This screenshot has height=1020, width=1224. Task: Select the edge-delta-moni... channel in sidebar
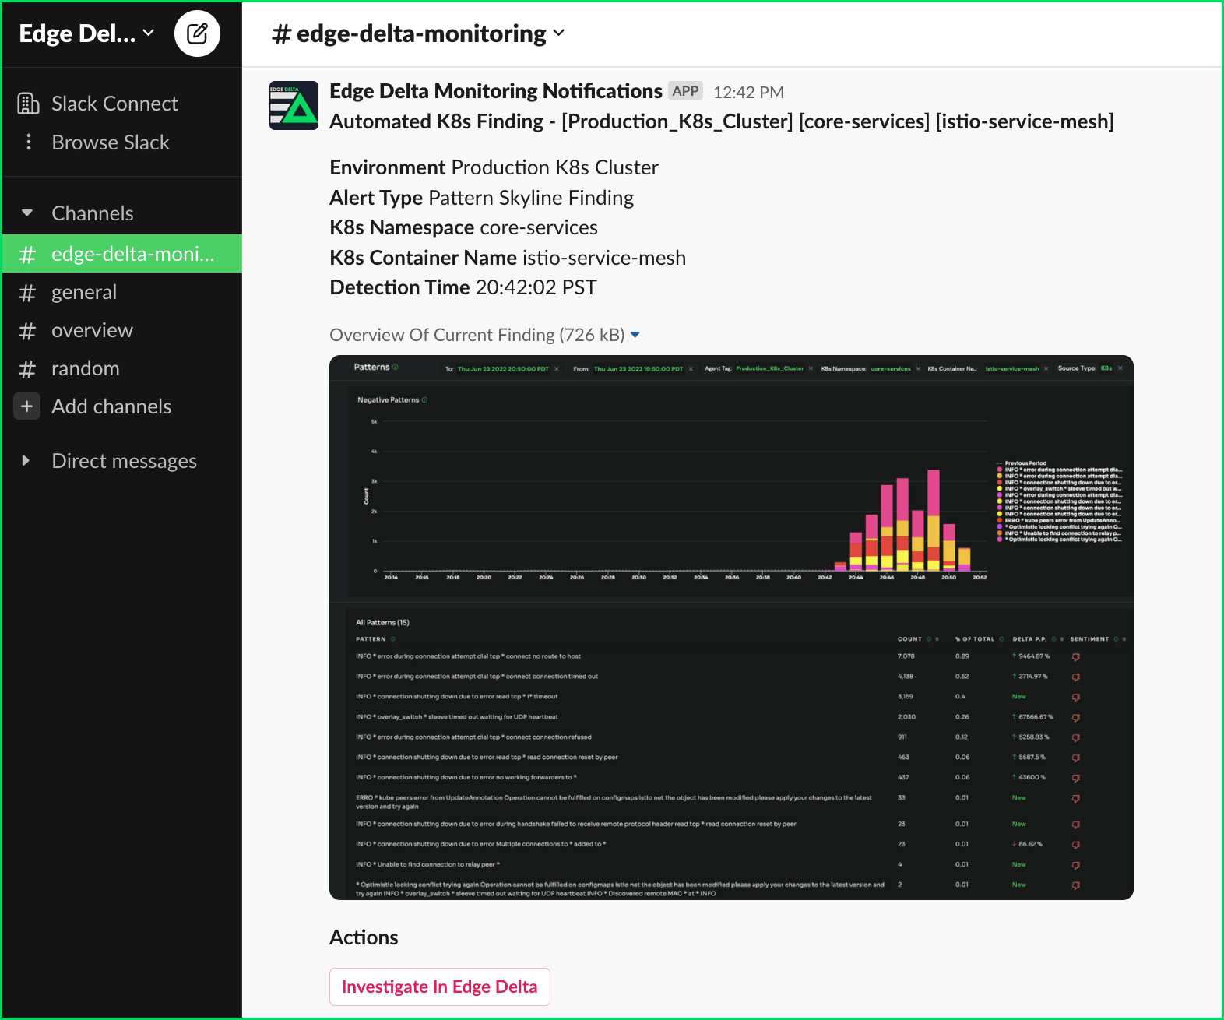[x=132, y=254]
